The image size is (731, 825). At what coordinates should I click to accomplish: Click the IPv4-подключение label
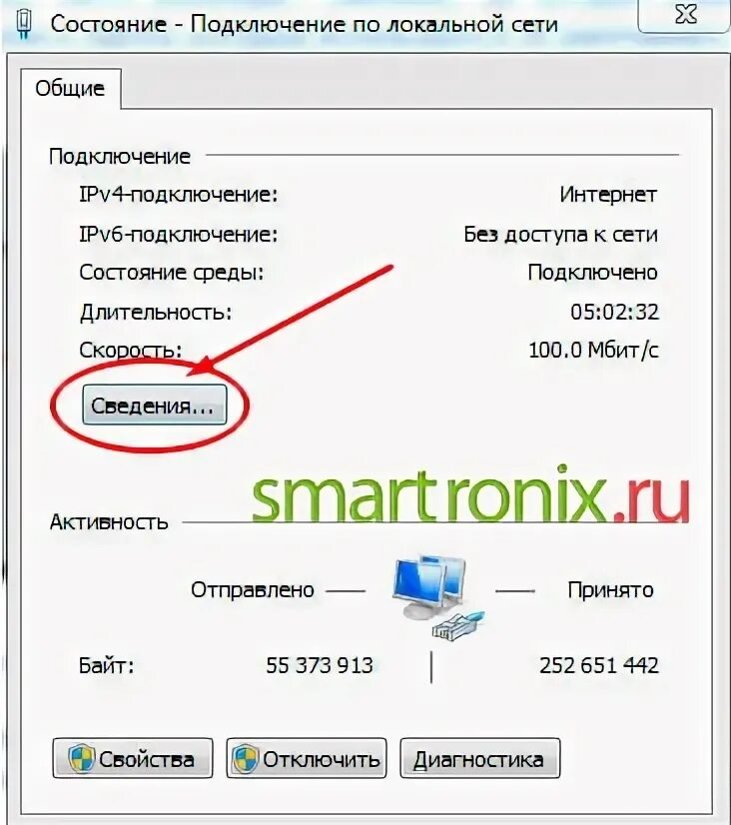click(x=179, y=195)
